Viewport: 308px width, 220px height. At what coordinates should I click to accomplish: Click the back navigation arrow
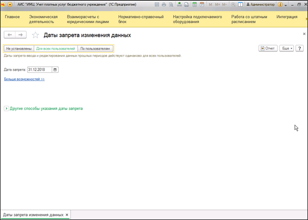tap(10, 35)
